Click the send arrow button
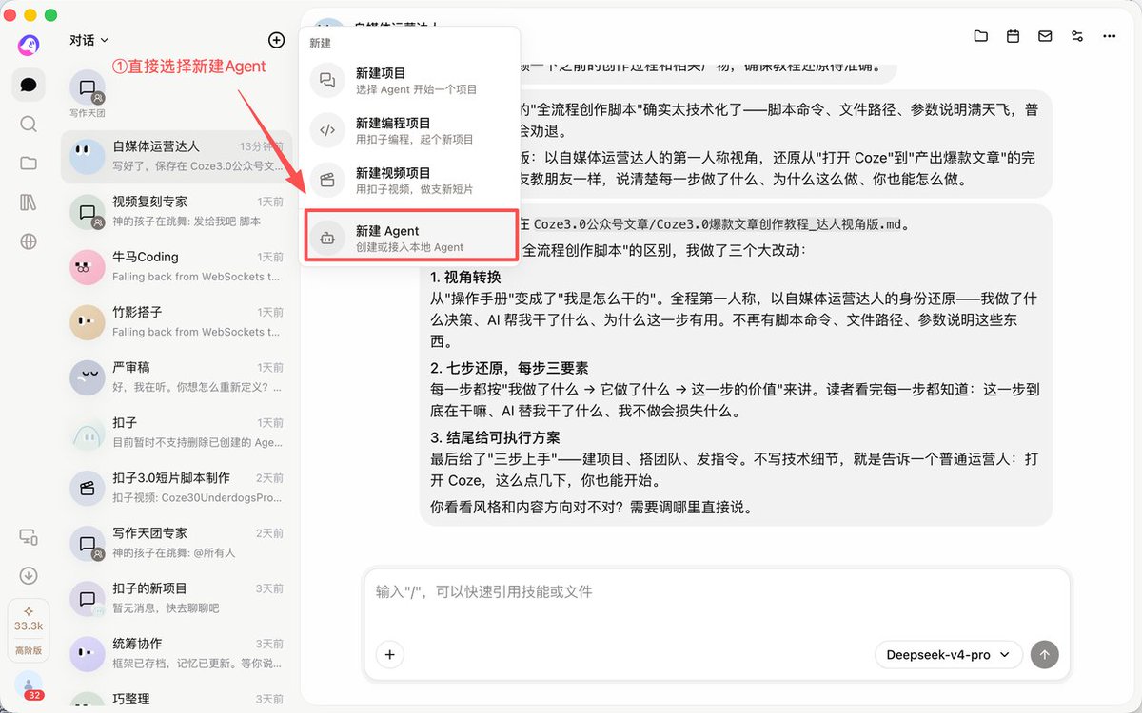Viewport: 1142px width, 713px height. (x=1044, y=654)
